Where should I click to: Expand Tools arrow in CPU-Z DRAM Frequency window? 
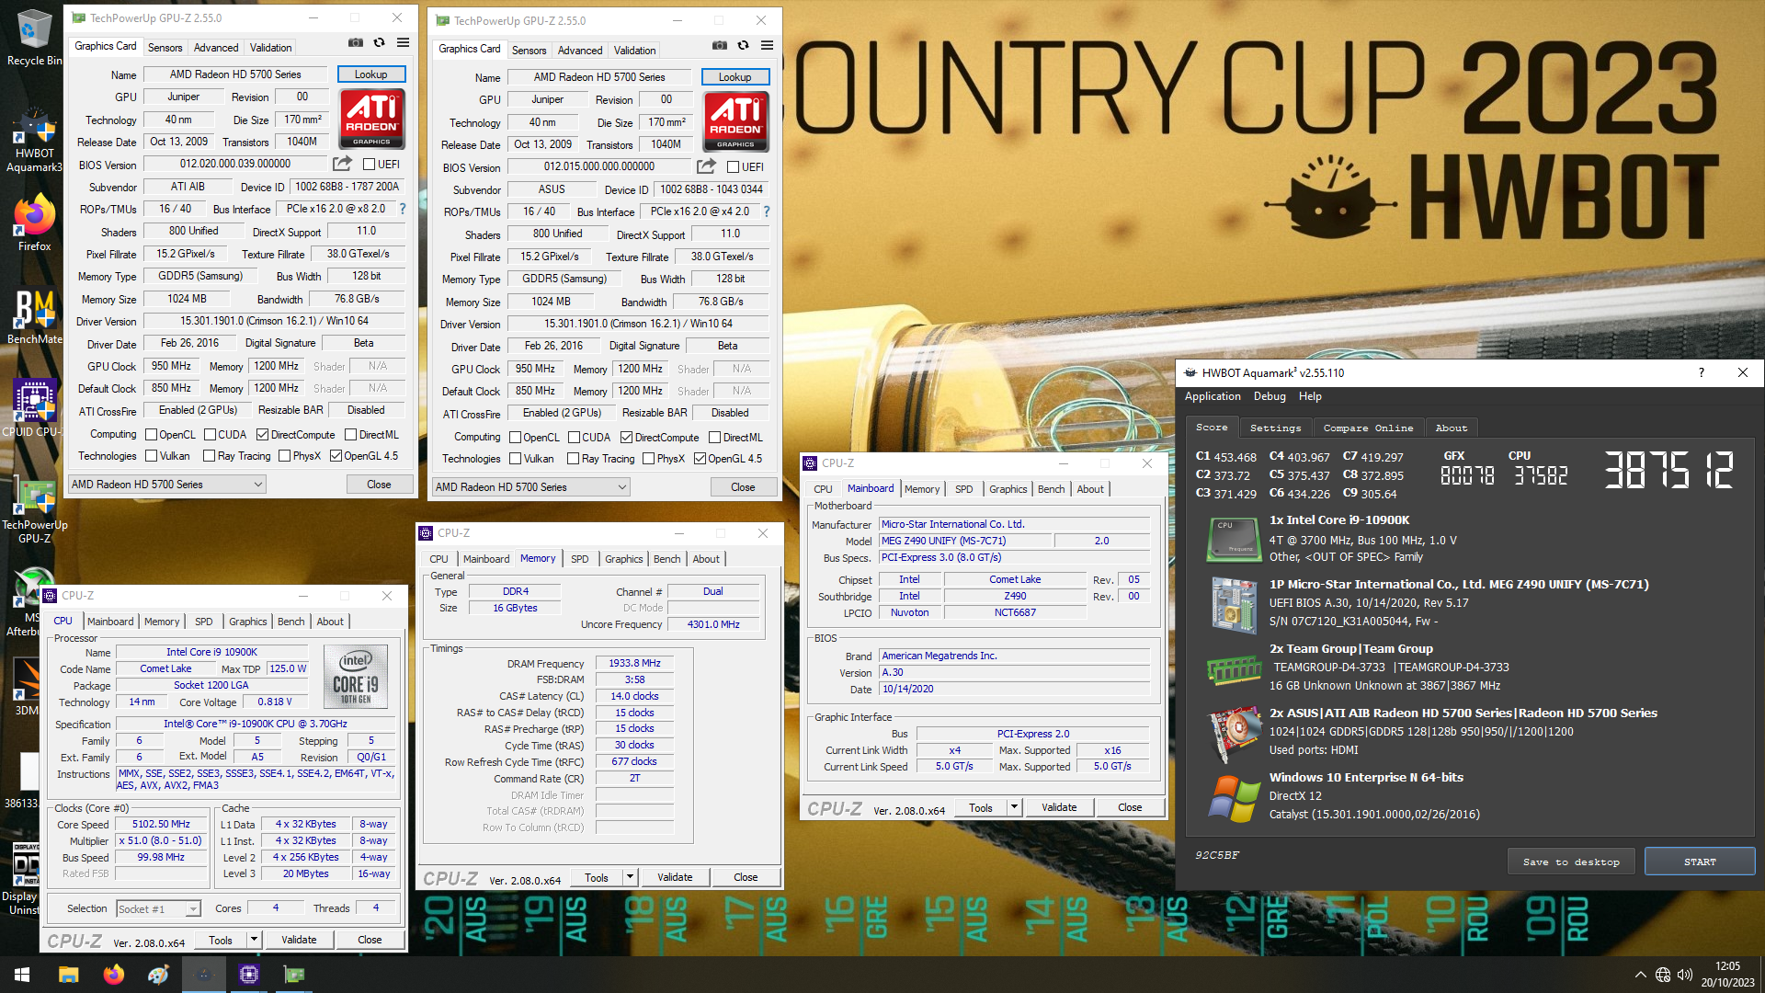pyautogui.click(x=631, y=876)
